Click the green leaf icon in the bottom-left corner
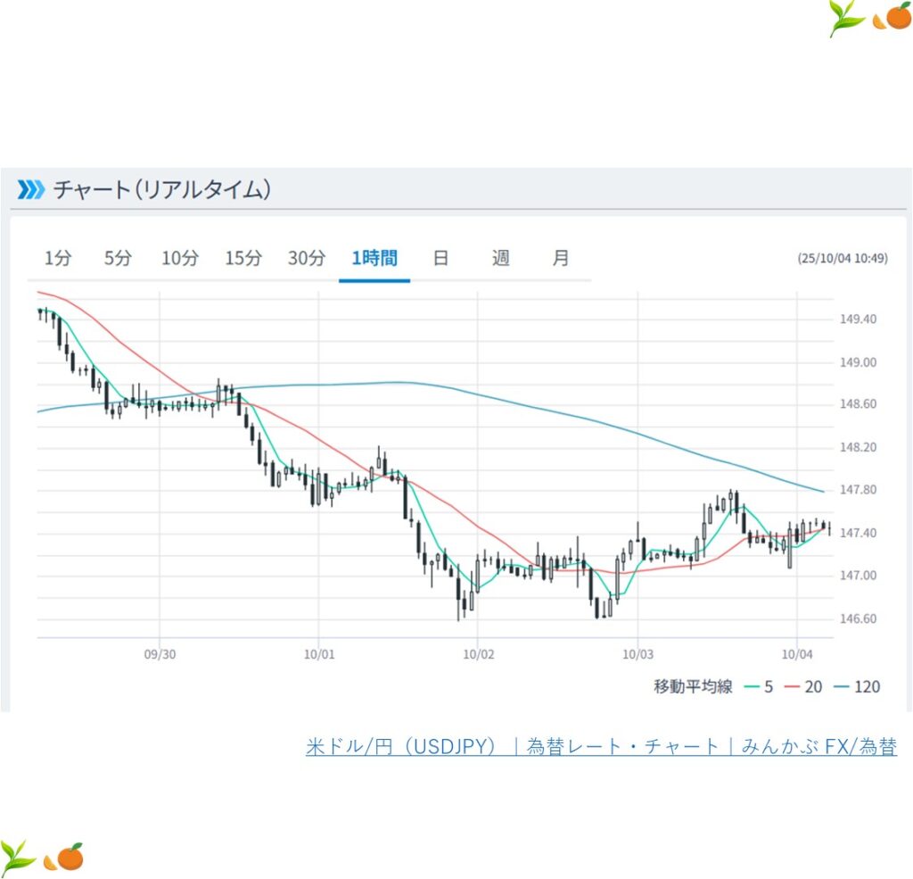The height and width of the screenshot is (879, 913). tap(18, 858)
